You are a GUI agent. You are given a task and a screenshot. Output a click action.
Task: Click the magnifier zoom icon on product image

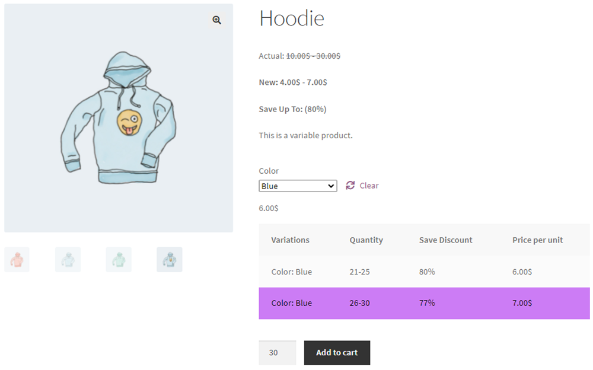(x=216, y=20)
